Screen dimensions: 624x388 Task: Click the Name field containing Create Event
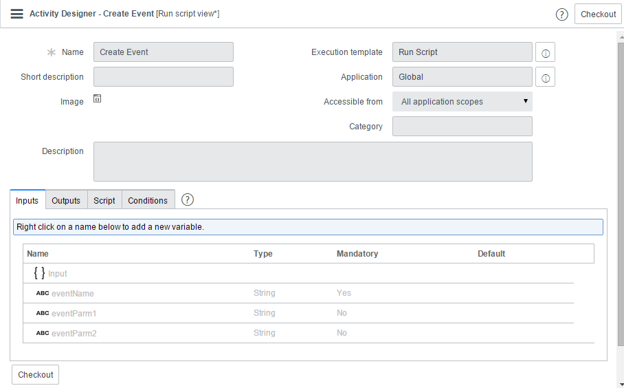click(164, 52)
